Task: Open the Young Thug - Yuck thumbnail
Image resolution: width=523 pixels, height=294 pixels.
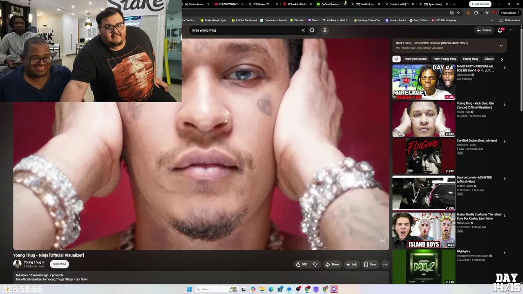Action: pos(424,119)
